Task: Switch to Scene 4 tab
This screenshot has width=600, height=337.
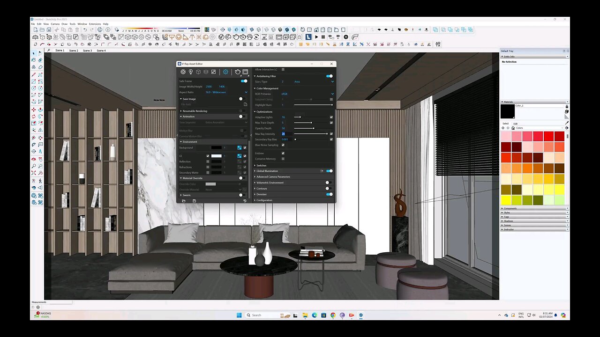Action: [101, 50]
